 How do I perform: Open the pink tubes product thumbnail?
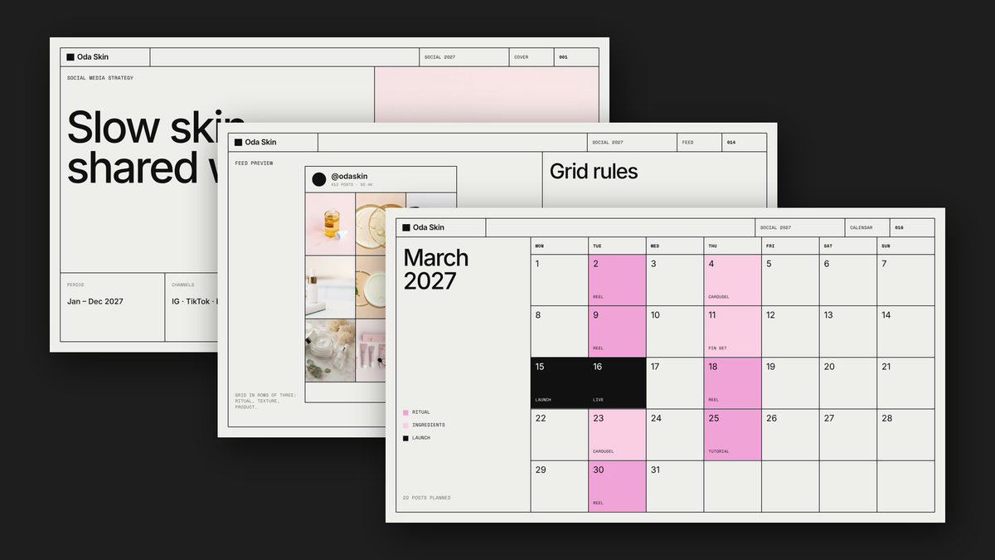click(371, 351)
